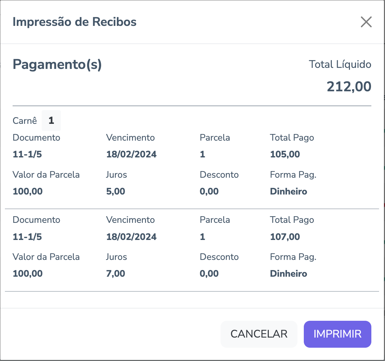The width and height of the screenshot is (385, 361).
Task: Click the Juros value 5,00
Action: [115, 191]
